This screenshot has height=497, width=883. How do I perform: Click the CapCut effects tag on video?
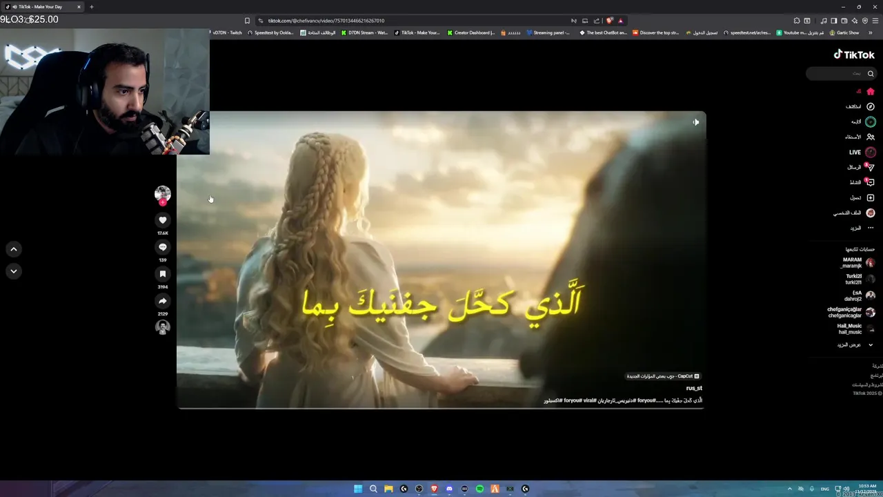tap(662, 376)
